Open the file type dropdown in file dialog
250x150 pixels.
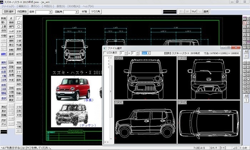149,53
